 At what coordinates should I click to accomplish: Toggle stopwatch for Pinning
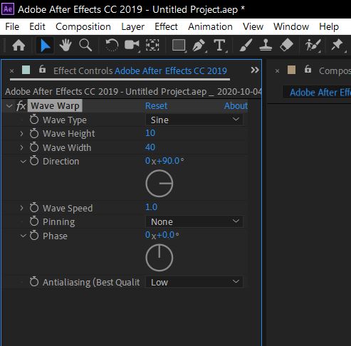pos(34,221)
